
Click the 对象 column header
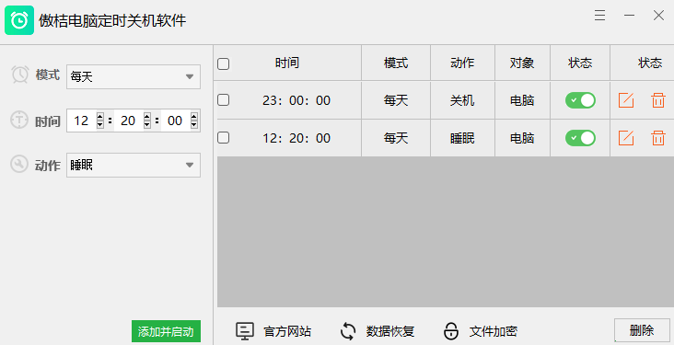(522, 63)
